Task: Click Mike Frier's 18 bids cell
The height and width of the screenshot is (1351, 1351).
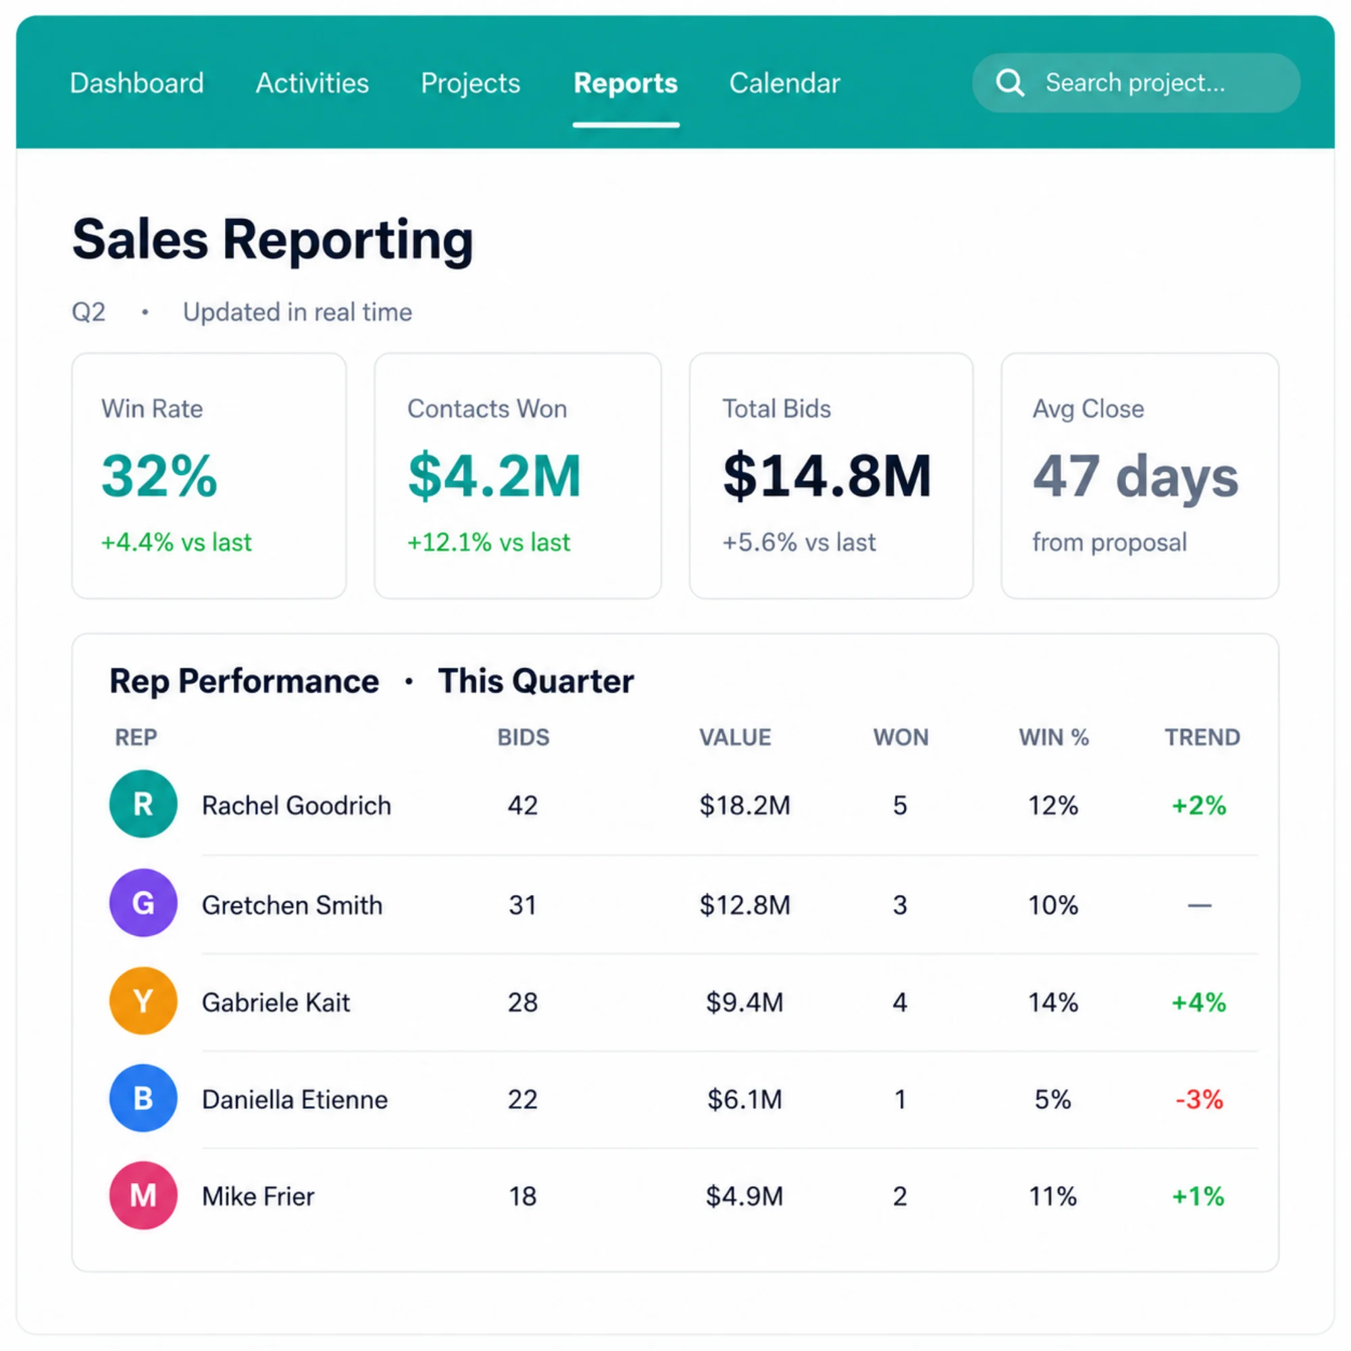Action: click(x=523, y=1197)
